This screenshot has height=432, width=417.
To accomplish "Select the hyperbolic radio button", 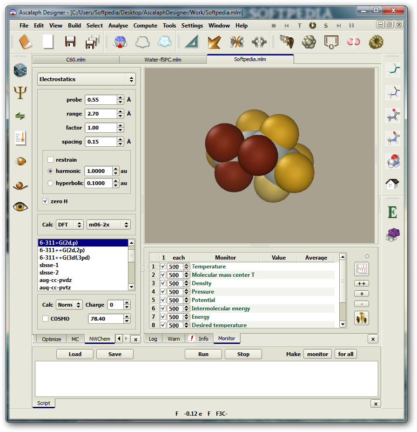I will pos(50,183).
